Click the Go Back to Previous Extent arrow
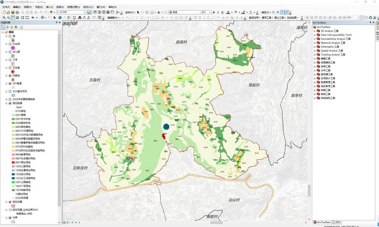 [x=33, y=17]
